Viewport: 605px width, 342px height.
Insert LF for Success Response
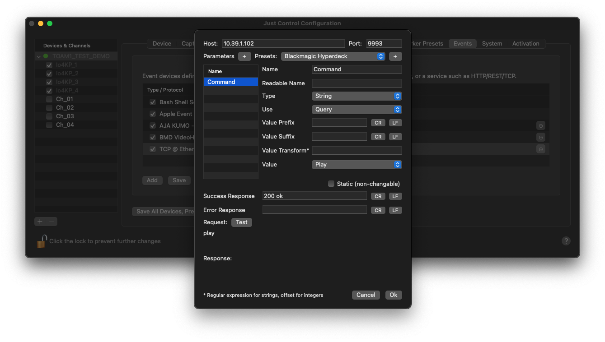pyautogui.click(x=395, y=196)
